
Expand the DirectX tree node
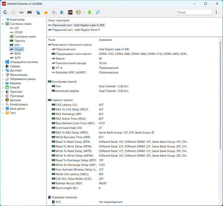click(3, 88)
